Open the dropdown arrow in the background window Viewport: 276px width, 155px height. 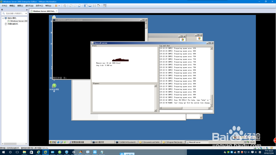[x=201, y=117]
